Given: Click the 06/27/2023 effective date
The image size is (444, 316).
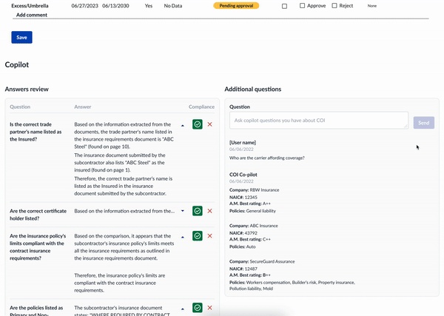Looking at the screenshot, I should [x=84, y=6].
